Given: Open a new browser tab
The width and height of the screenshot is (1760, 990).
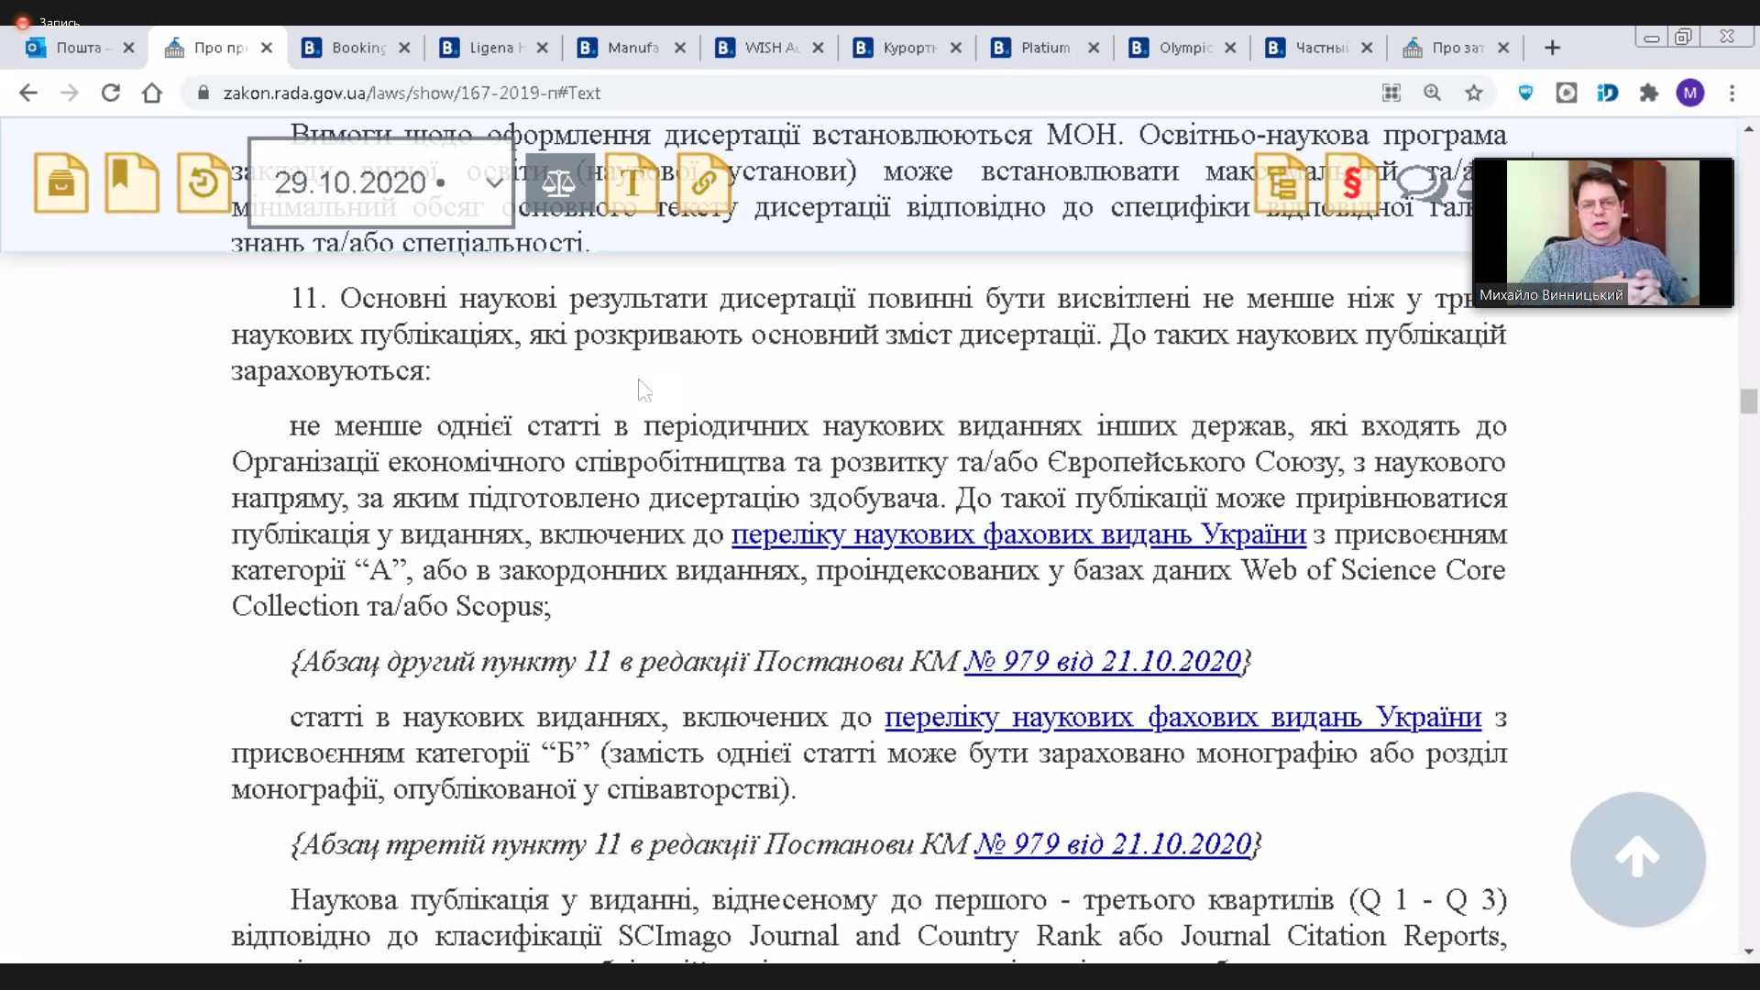Looking at the screenshot, I should tap(1552, 48).
